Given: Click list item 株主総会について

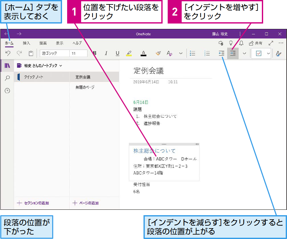Looking at the screenshot, I should point(160,116).
